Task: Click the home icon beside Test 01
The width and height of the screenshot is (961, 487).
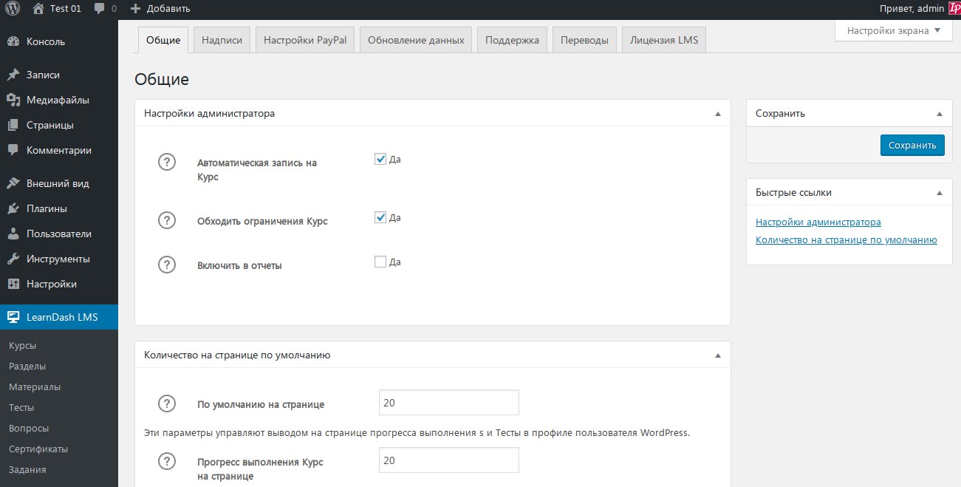Action: click(38, 9)
